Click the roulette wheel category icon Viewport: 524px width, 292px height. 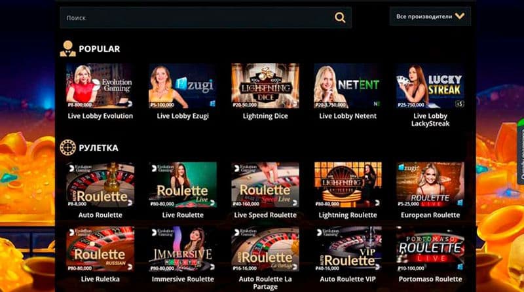pos(68,148)
